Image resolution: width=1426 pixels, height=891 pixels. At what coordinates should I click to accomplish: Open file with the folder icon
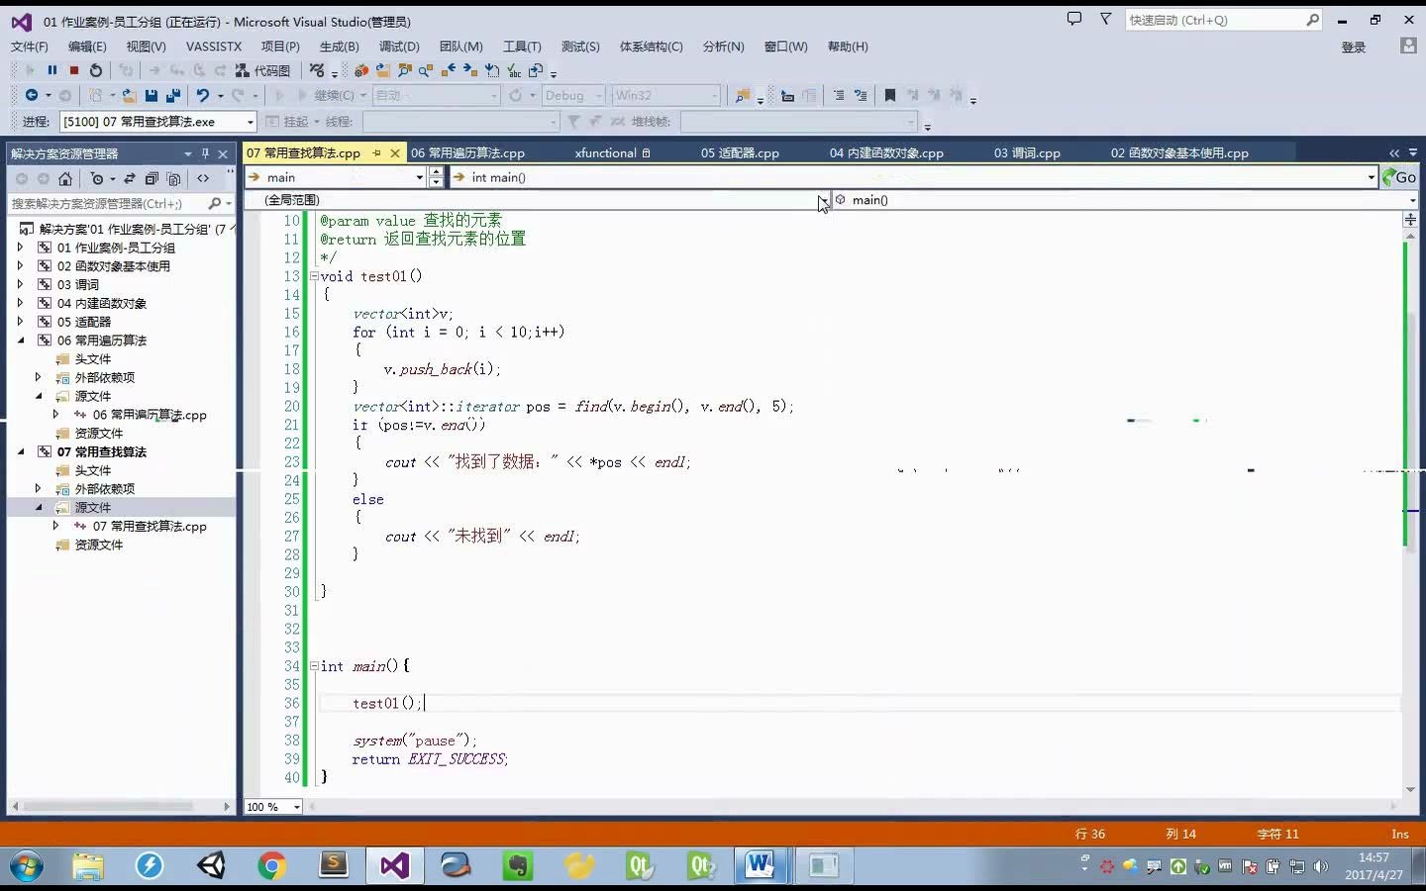130,95
